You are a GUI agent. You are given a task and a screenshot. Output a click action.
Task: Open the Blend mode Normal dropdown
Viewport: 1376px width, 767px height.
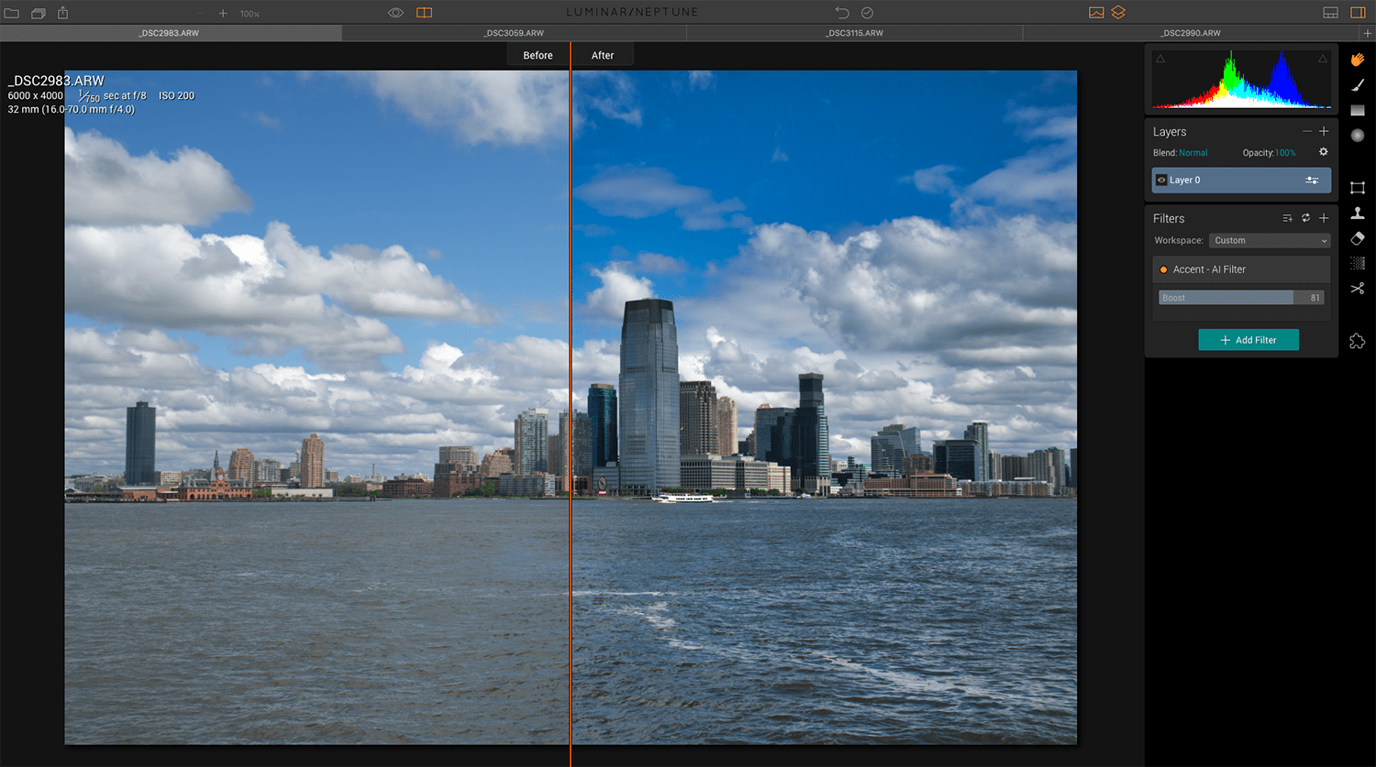click(x=1193, y=153)
